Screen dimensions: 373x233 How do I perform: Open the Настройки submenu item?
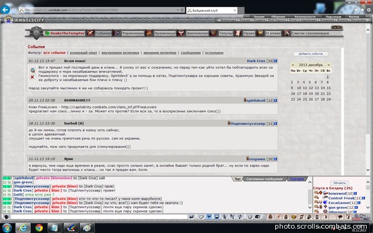pos(358,21)
